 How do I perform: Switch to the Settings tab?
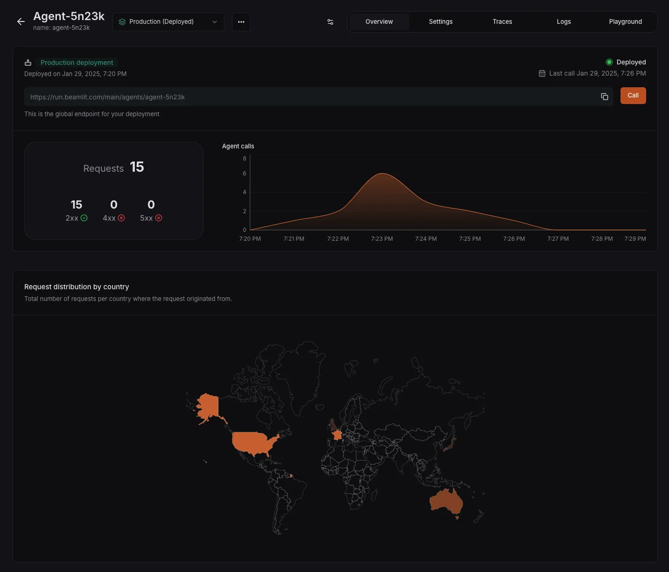[x=440, y=21]
